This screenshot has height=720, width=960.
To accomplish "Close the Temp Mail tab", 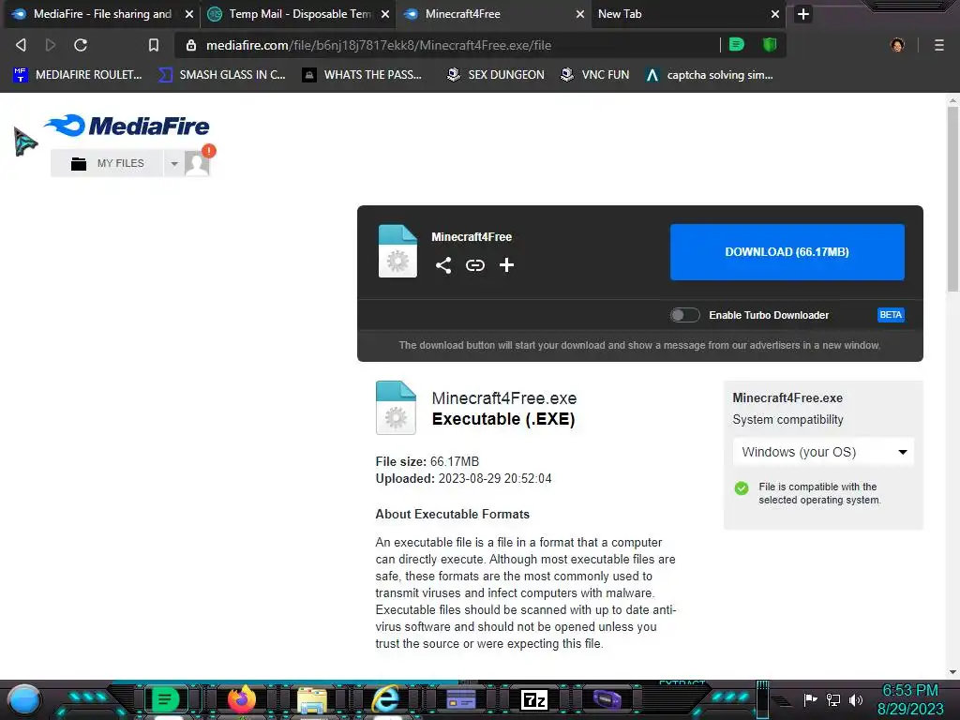I will (x=385, y=14).
